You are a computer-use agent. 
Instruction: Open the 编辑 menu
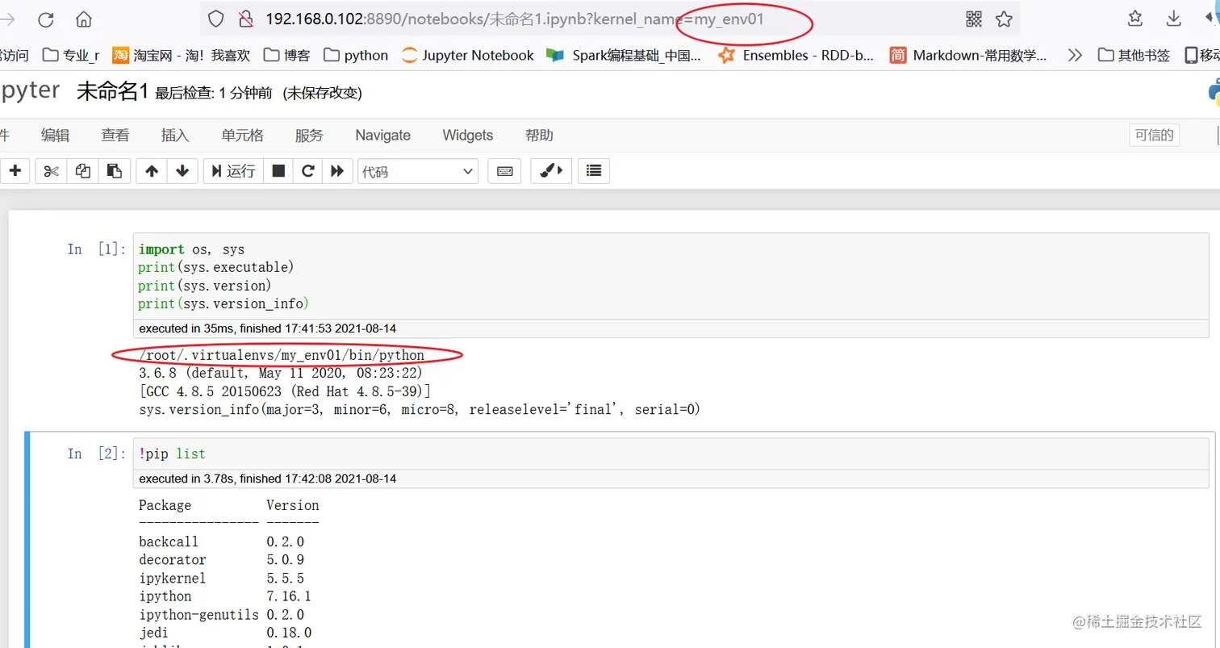55,135
